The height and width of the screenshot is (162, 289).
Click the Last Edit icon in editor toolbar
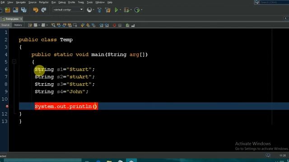(x=30, y=25)
